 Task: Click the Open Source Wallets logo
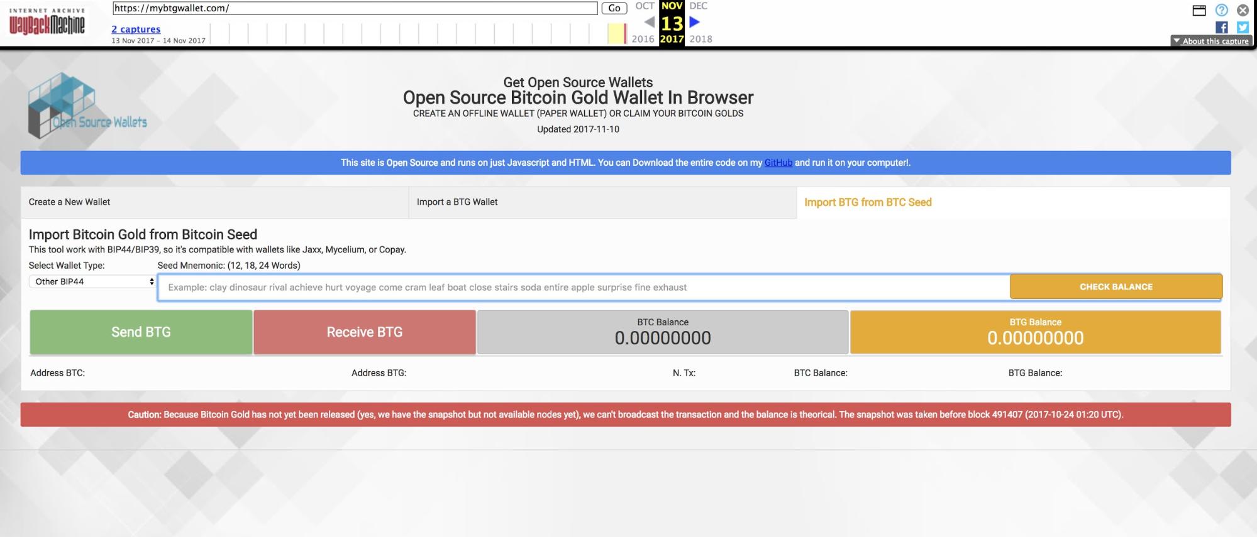pos(87,107)
